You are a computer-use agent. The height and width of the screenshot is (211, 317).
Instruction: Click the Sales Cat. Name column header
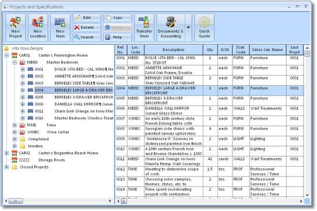(267, 50)
